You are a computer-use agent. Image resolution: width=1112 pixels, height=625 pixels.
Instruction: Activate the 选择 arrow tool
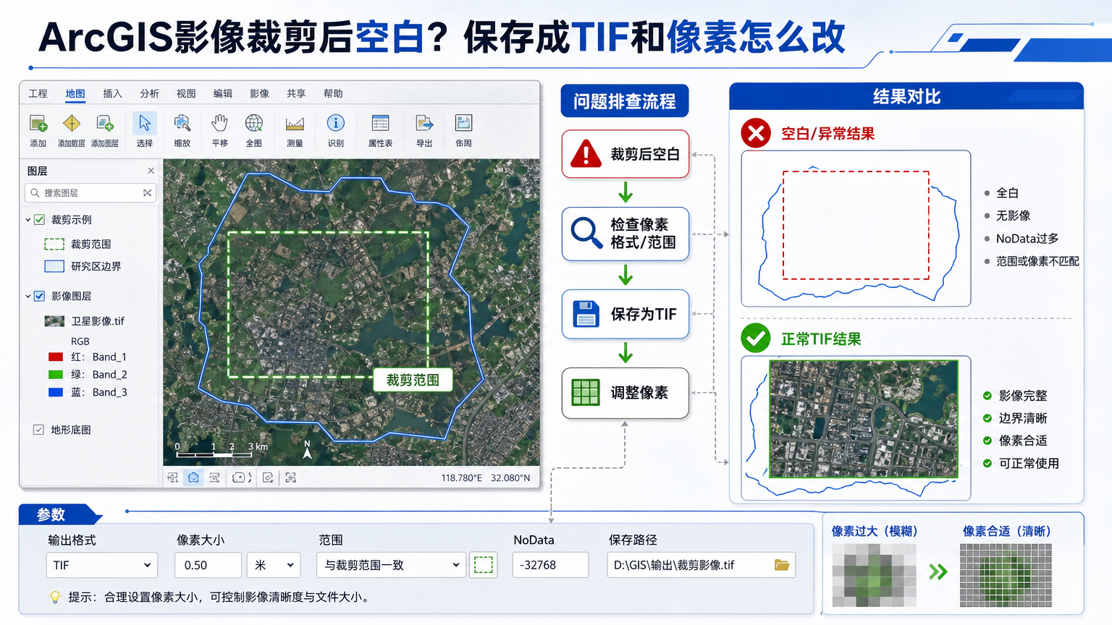(145, 123)
